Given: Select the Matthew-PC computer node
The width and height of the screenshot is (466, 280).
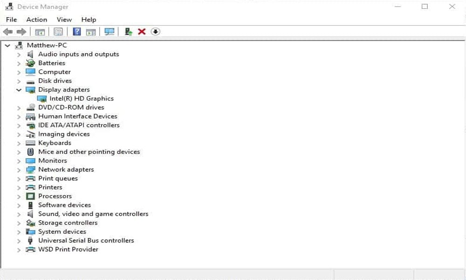Looking at the screenshot, I should [47, 45].
